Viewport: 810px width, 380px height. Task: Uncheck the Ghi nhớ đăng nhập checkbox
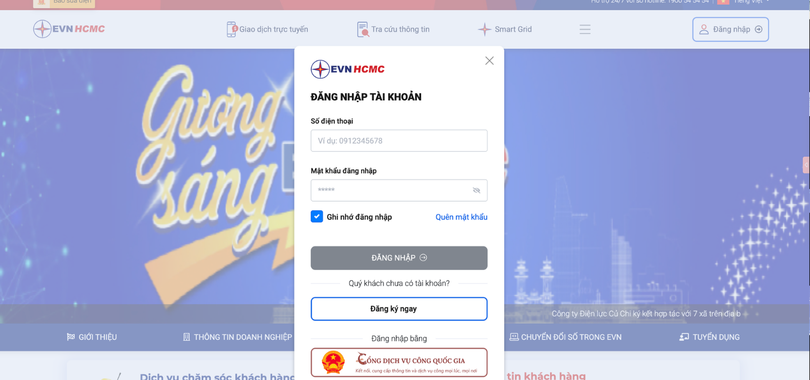pyautogui.click(x=317, y=217)
